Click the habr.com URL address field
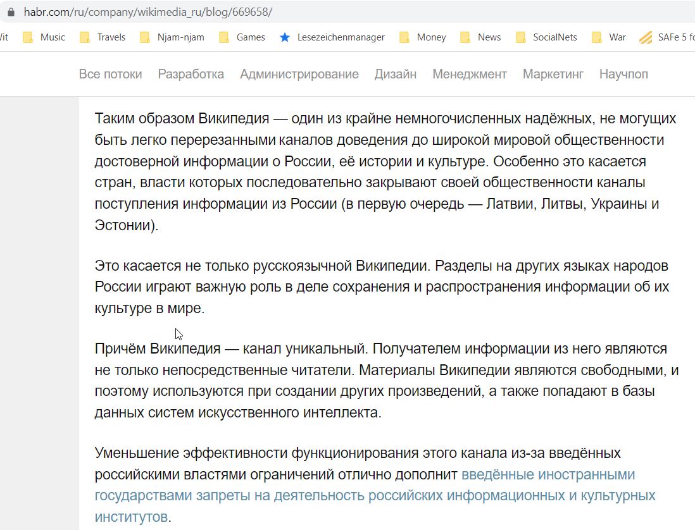Screen dimensions: 695x530 point(148,12)
